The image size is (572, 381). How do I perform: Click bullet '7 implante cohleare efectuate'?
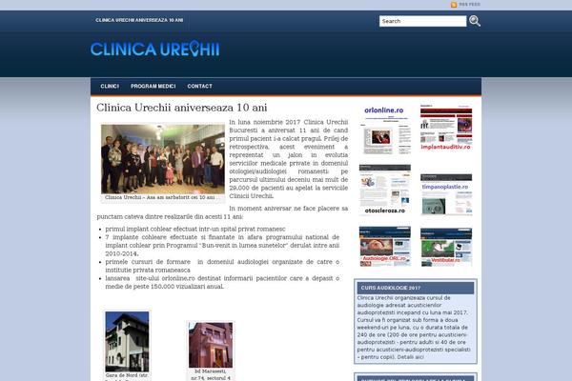point(222,245)
